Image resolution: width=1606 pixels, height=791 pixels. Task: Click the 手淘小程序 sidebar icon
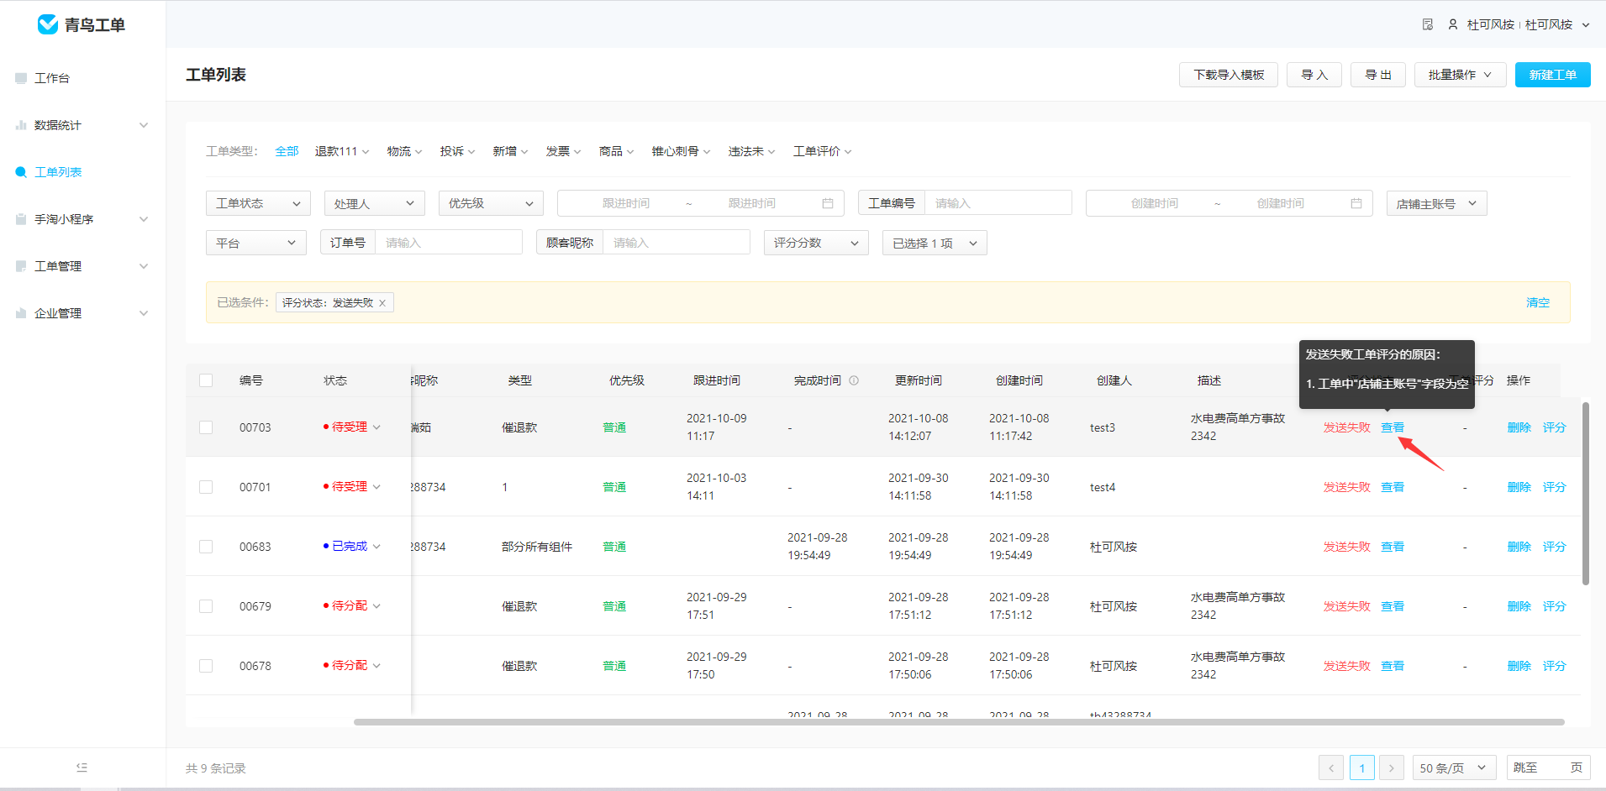(21, 219)
